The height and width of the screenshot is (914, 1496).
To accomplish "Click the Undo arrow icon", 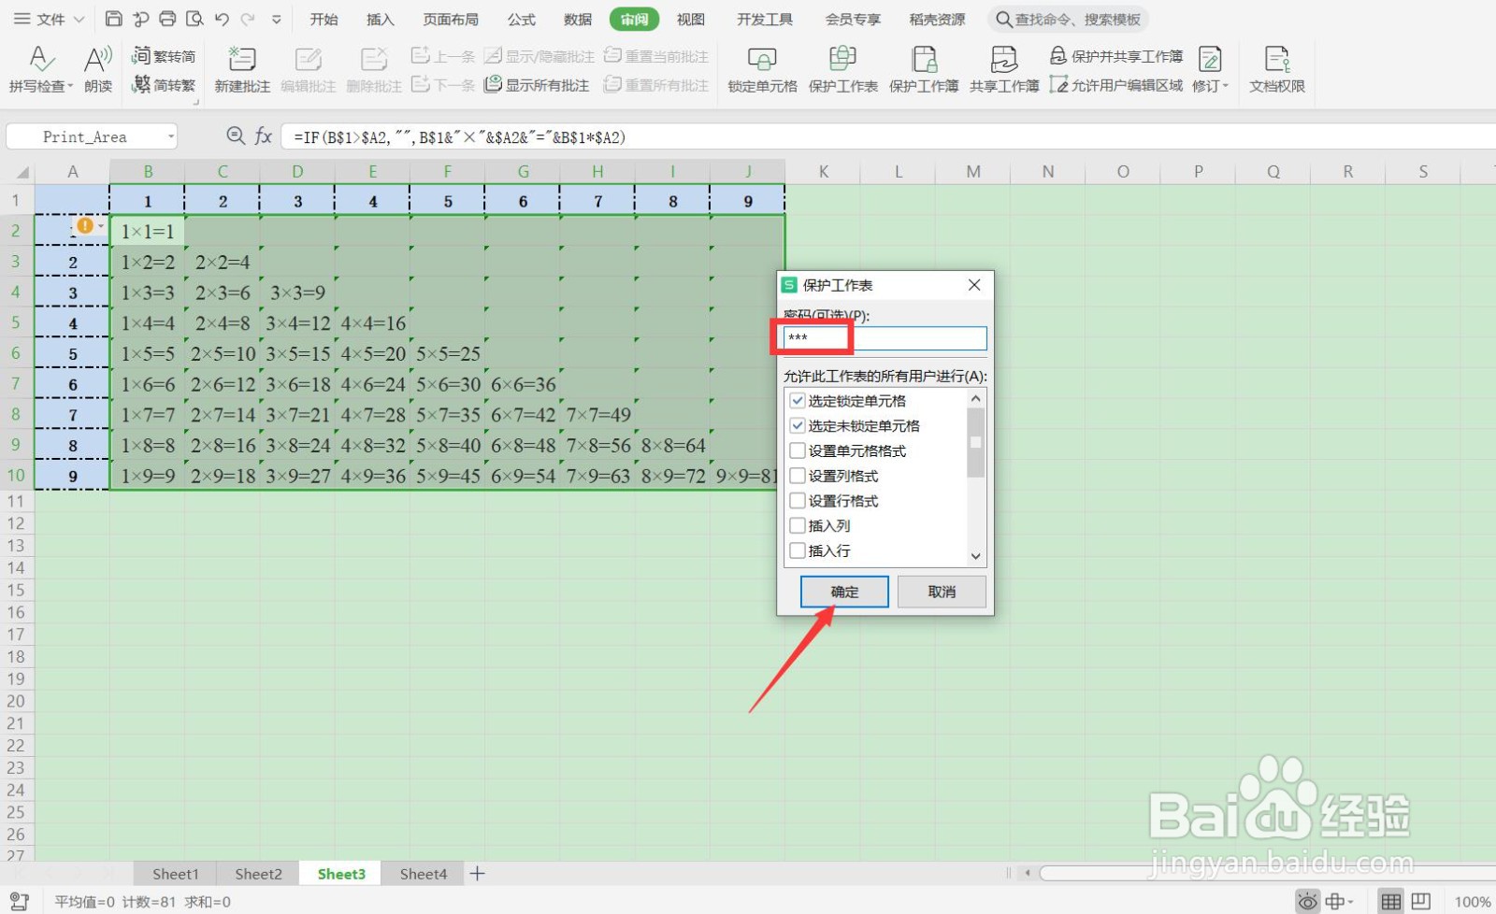I will pyautogui.click(x=222, y=19).
